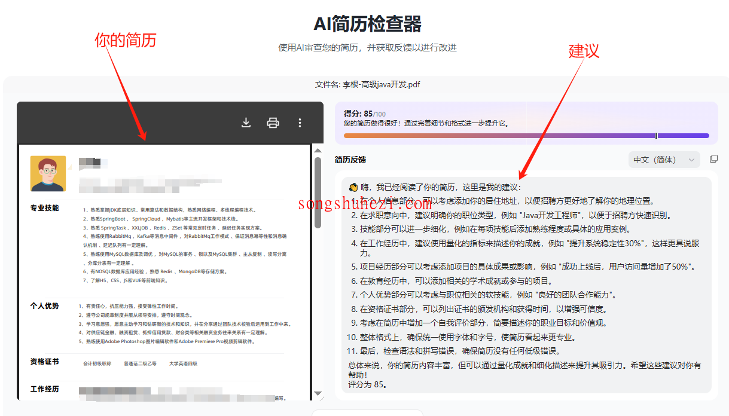Click the 专业技能 section heading
729x416 pixels.
pos(45,209)
